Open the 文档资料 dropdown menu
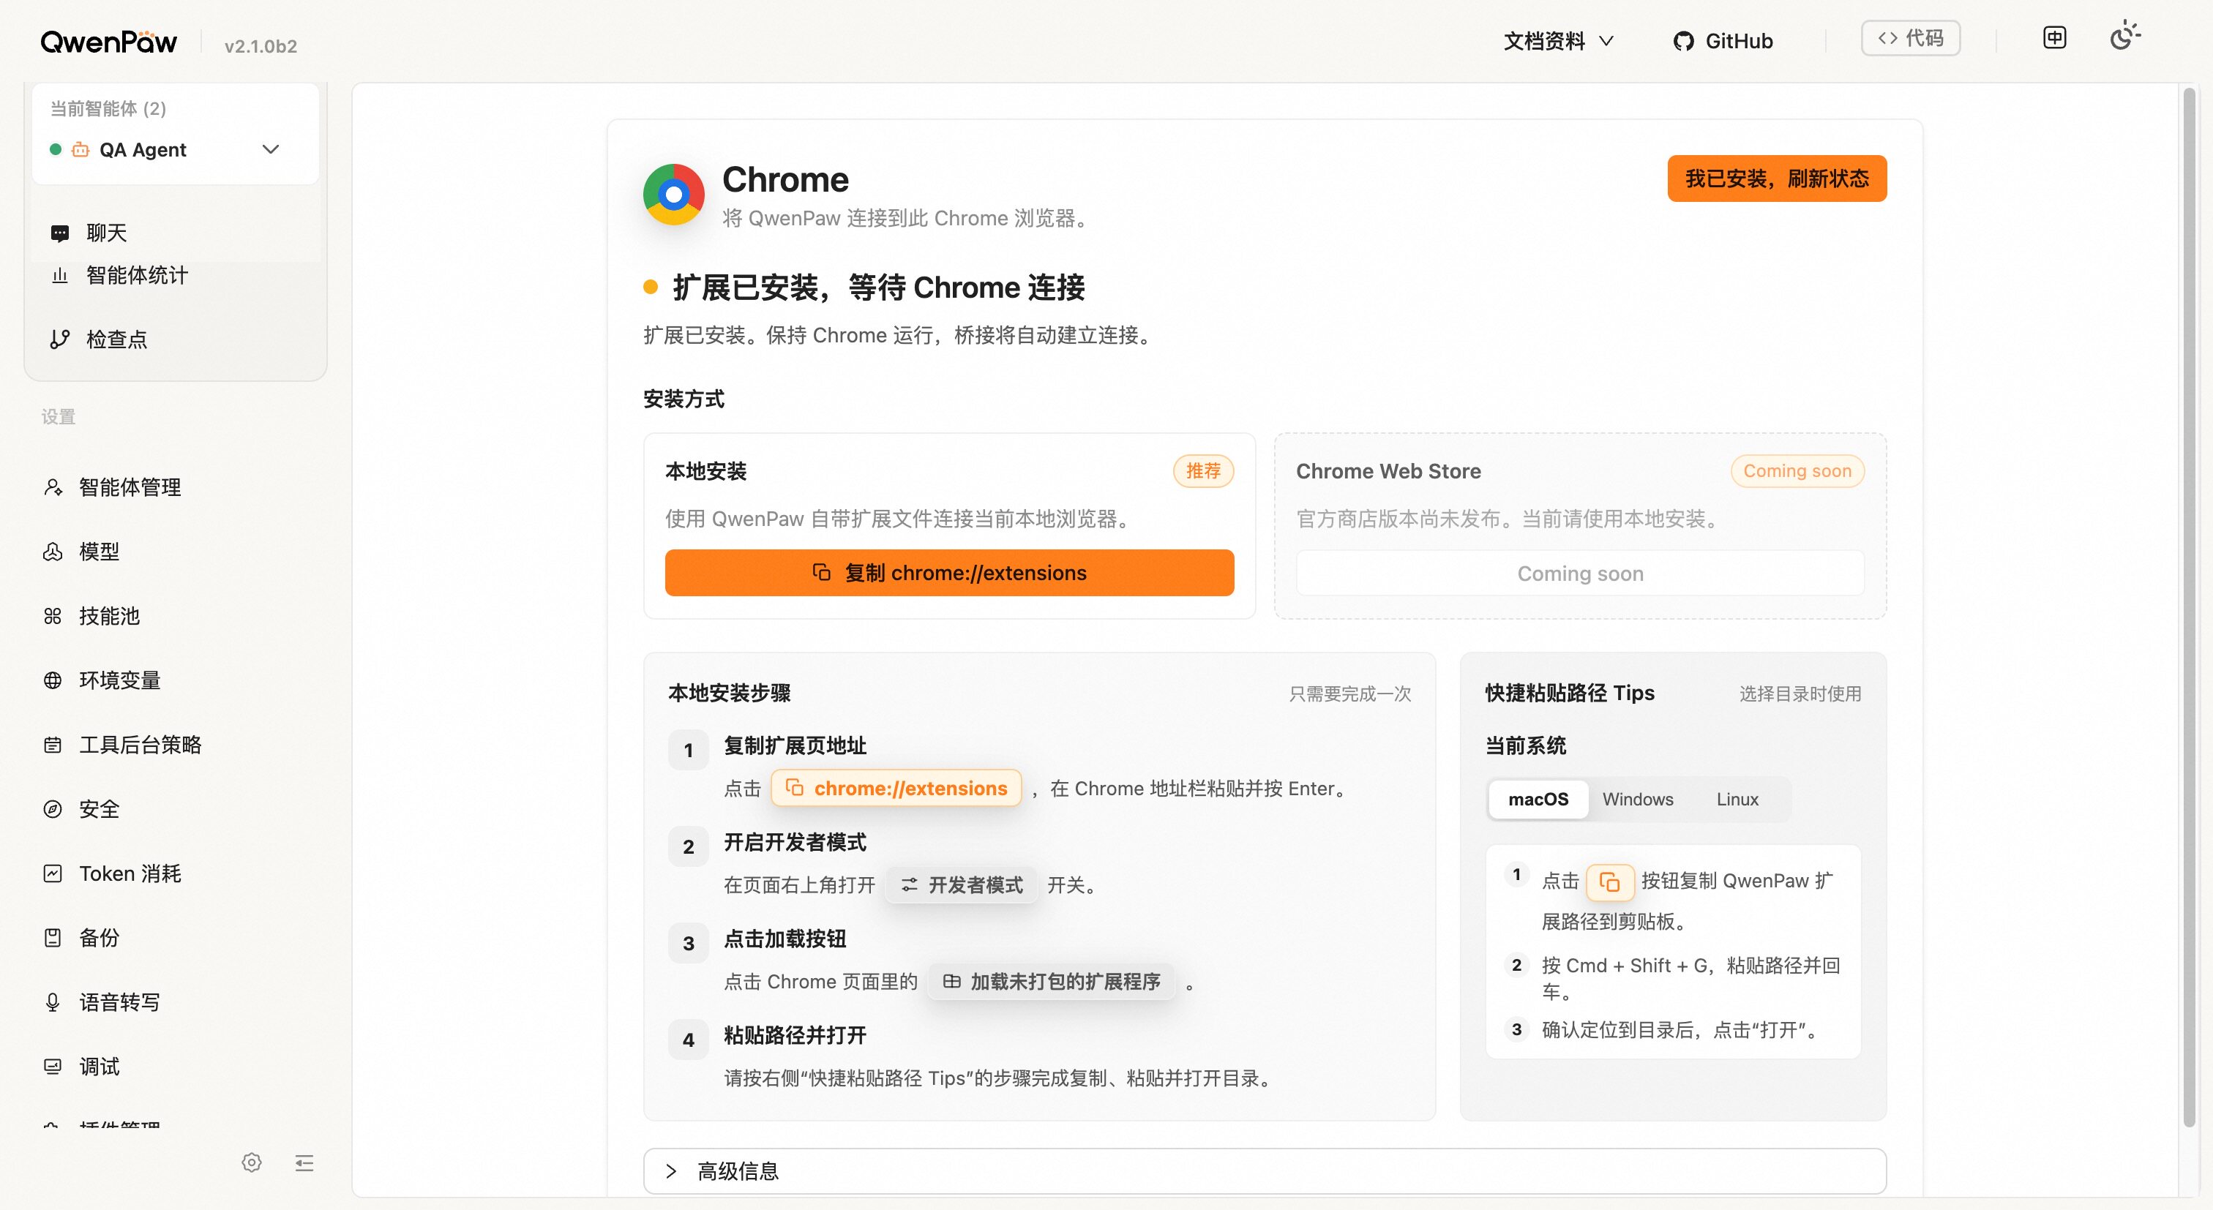Screen dimensions: 2213x1210 (1558, 41)
